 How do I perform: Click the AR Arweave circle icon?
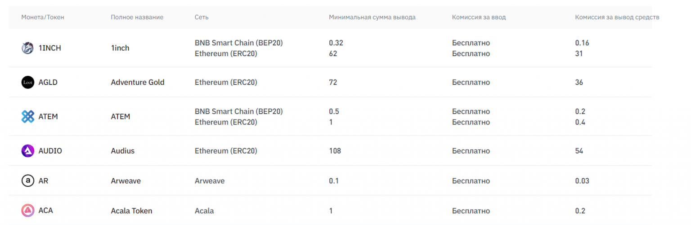tap(28, 181)
